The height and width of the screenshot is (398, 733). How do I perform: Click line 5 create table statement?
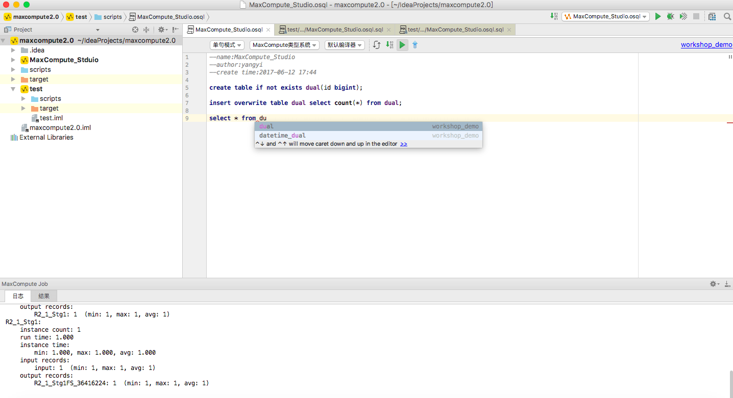tap(286, 88)
